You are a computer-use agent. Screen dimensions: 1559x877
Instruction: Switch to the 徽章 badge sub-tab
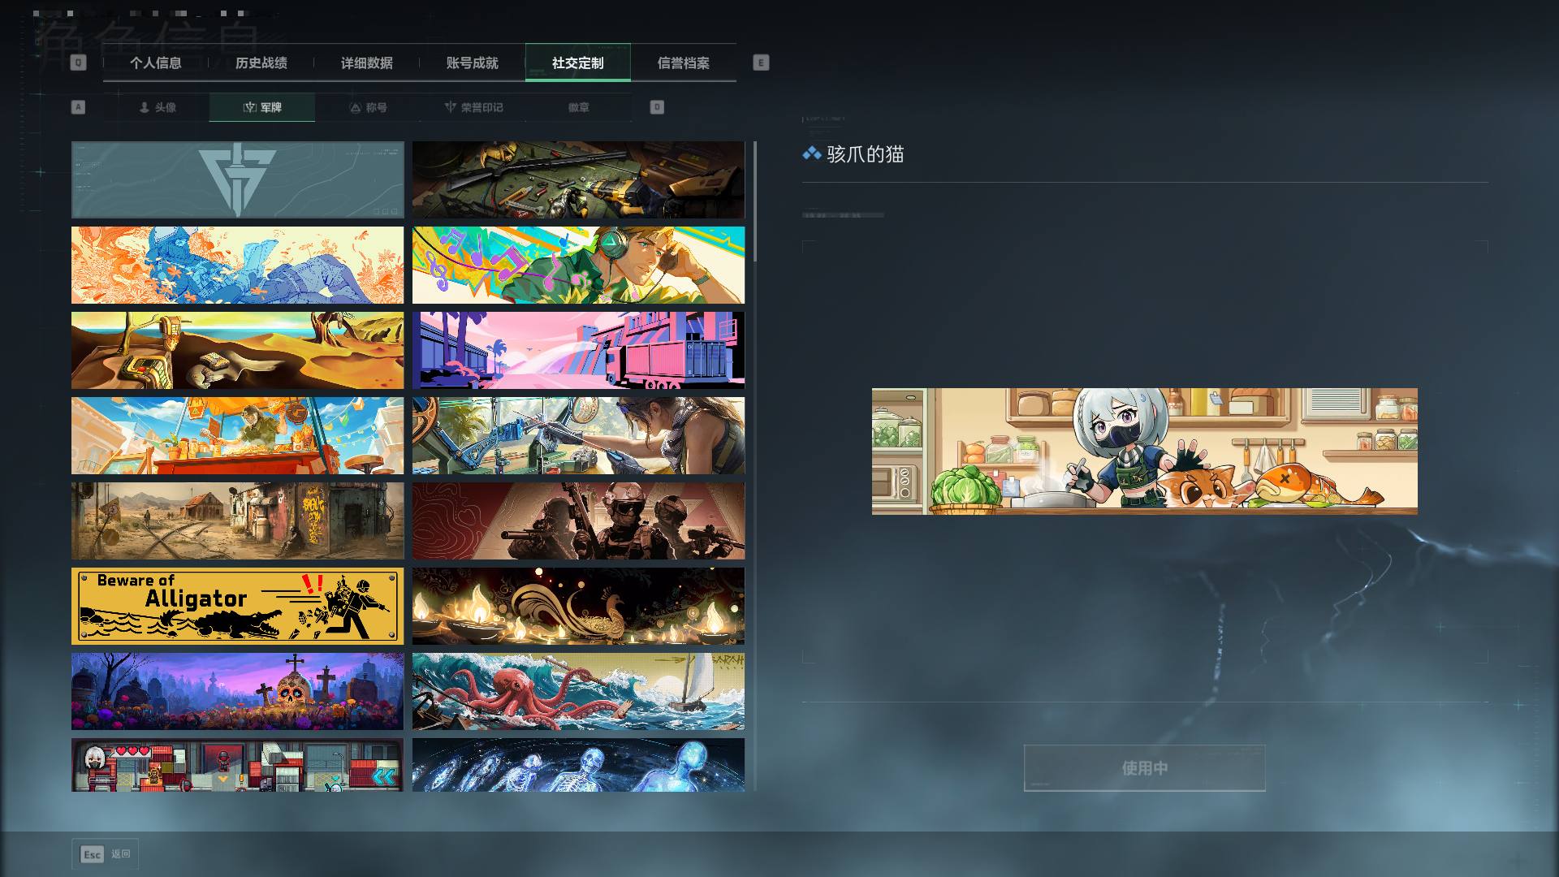579,107
